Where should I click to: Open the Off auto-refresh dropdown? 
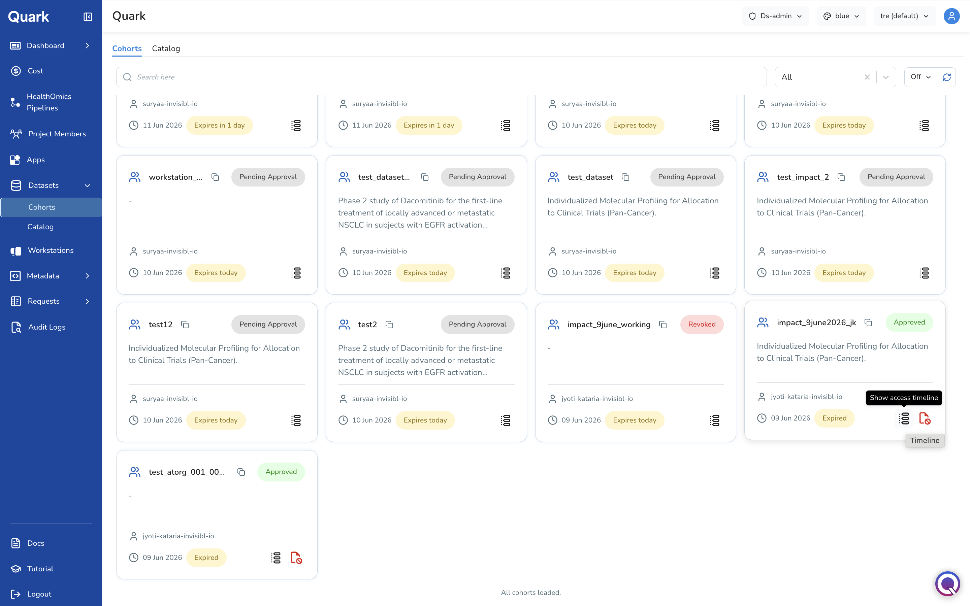pyautogui.click(x=921, y=77)
